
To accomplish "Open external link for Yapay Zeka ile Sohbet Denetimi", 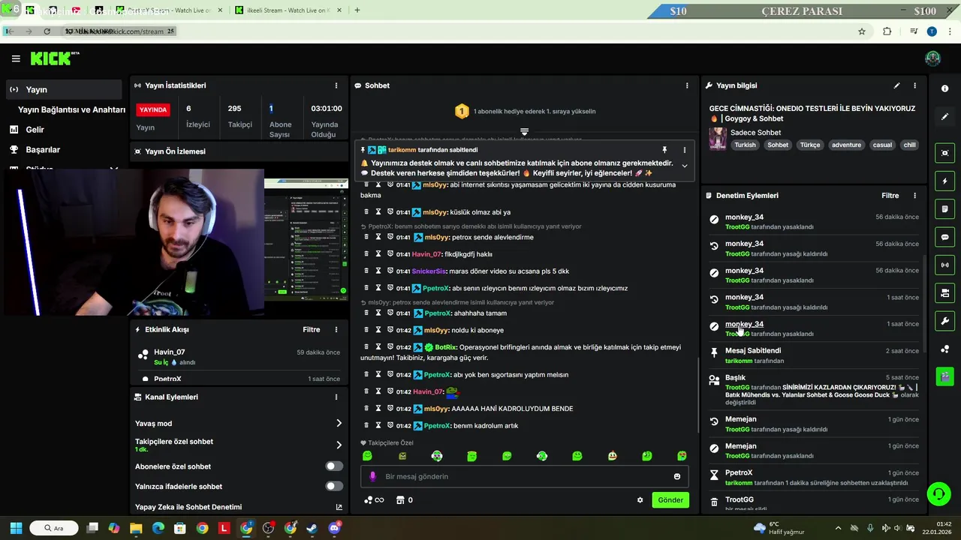I will pyautogui.click(x=339, y=507).
